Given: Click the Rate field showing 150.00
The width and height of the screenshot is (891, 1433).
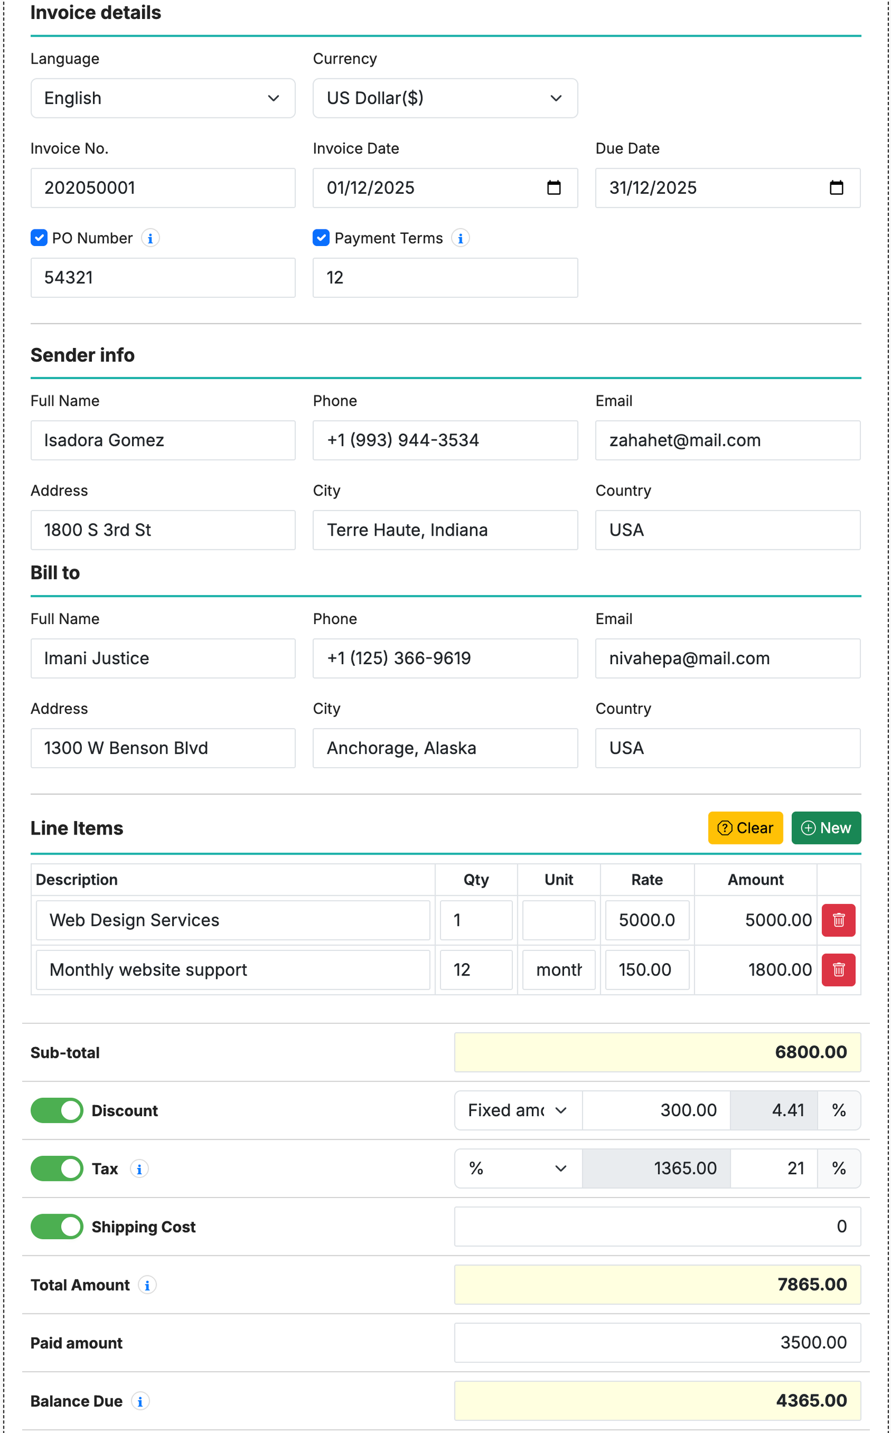Looking at the screenshot, I should pos(647,969).
